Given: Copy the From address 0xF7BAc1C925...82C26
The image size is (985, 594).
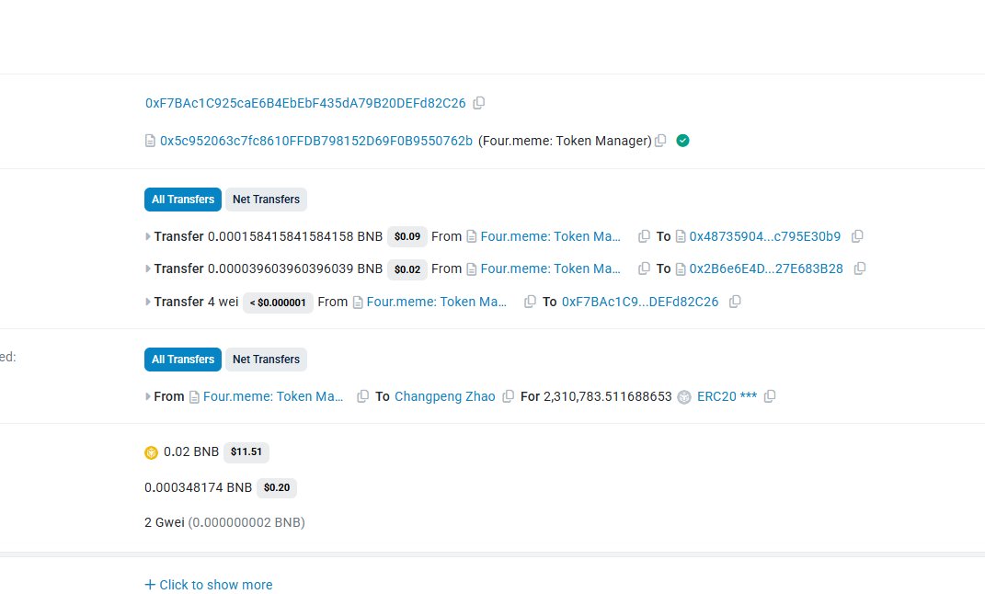Looking at the screenshot, I should pyautogui.click(x=478, y=103).
